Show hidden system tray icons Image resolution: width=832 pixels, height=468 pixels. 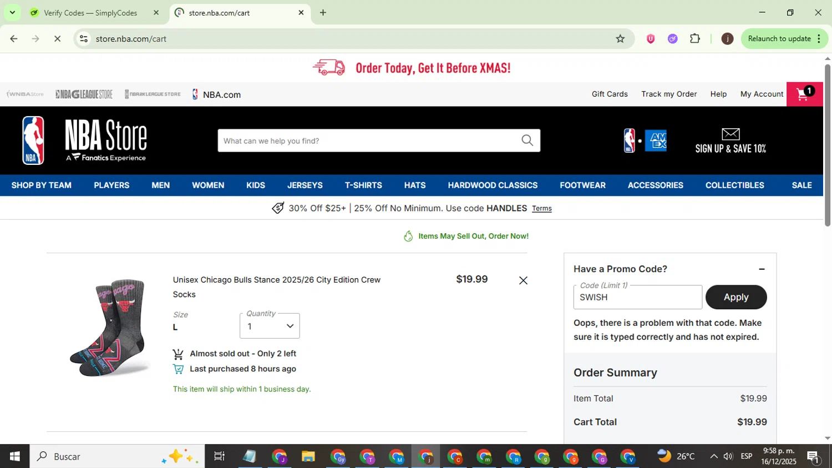coord(713,456)
